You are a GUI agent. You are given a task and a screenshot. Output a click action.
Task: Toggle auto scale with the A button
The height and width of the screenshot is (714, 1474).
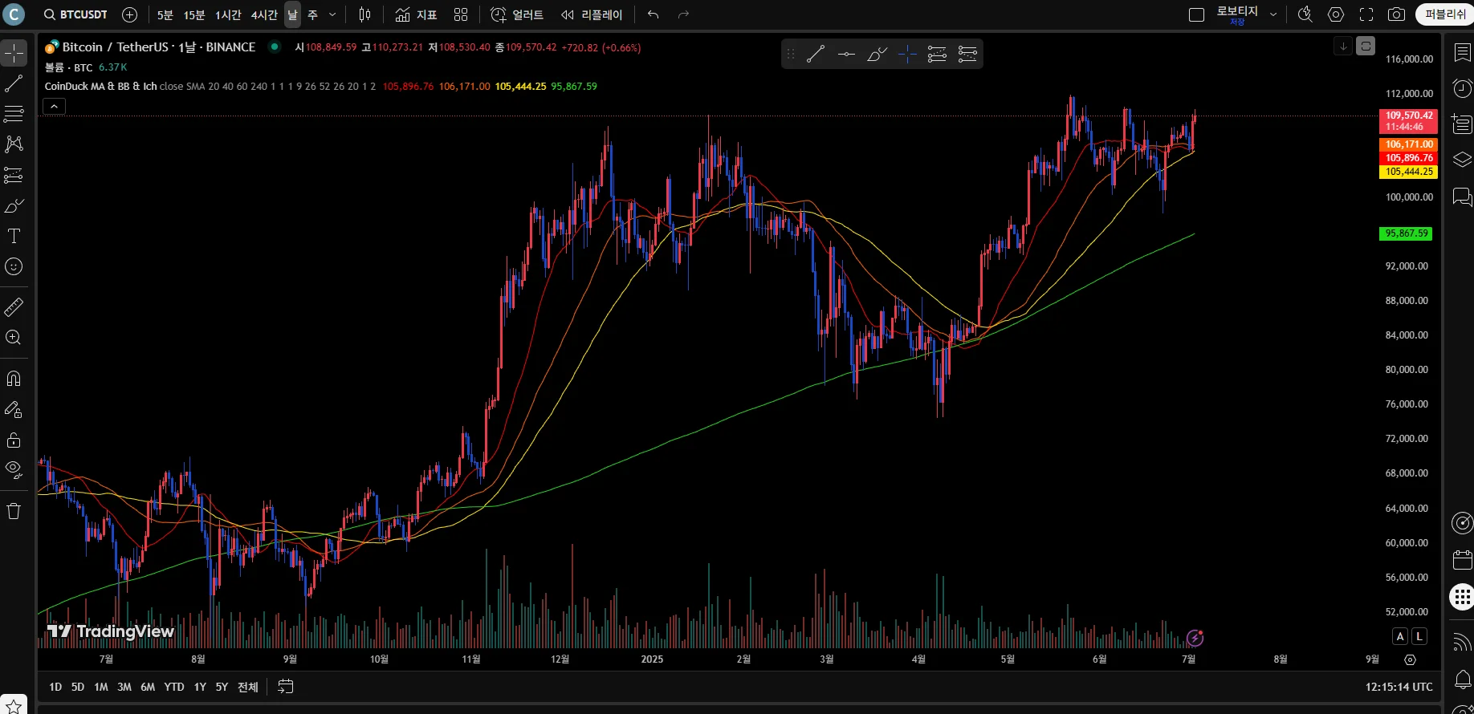[1400, 636]
